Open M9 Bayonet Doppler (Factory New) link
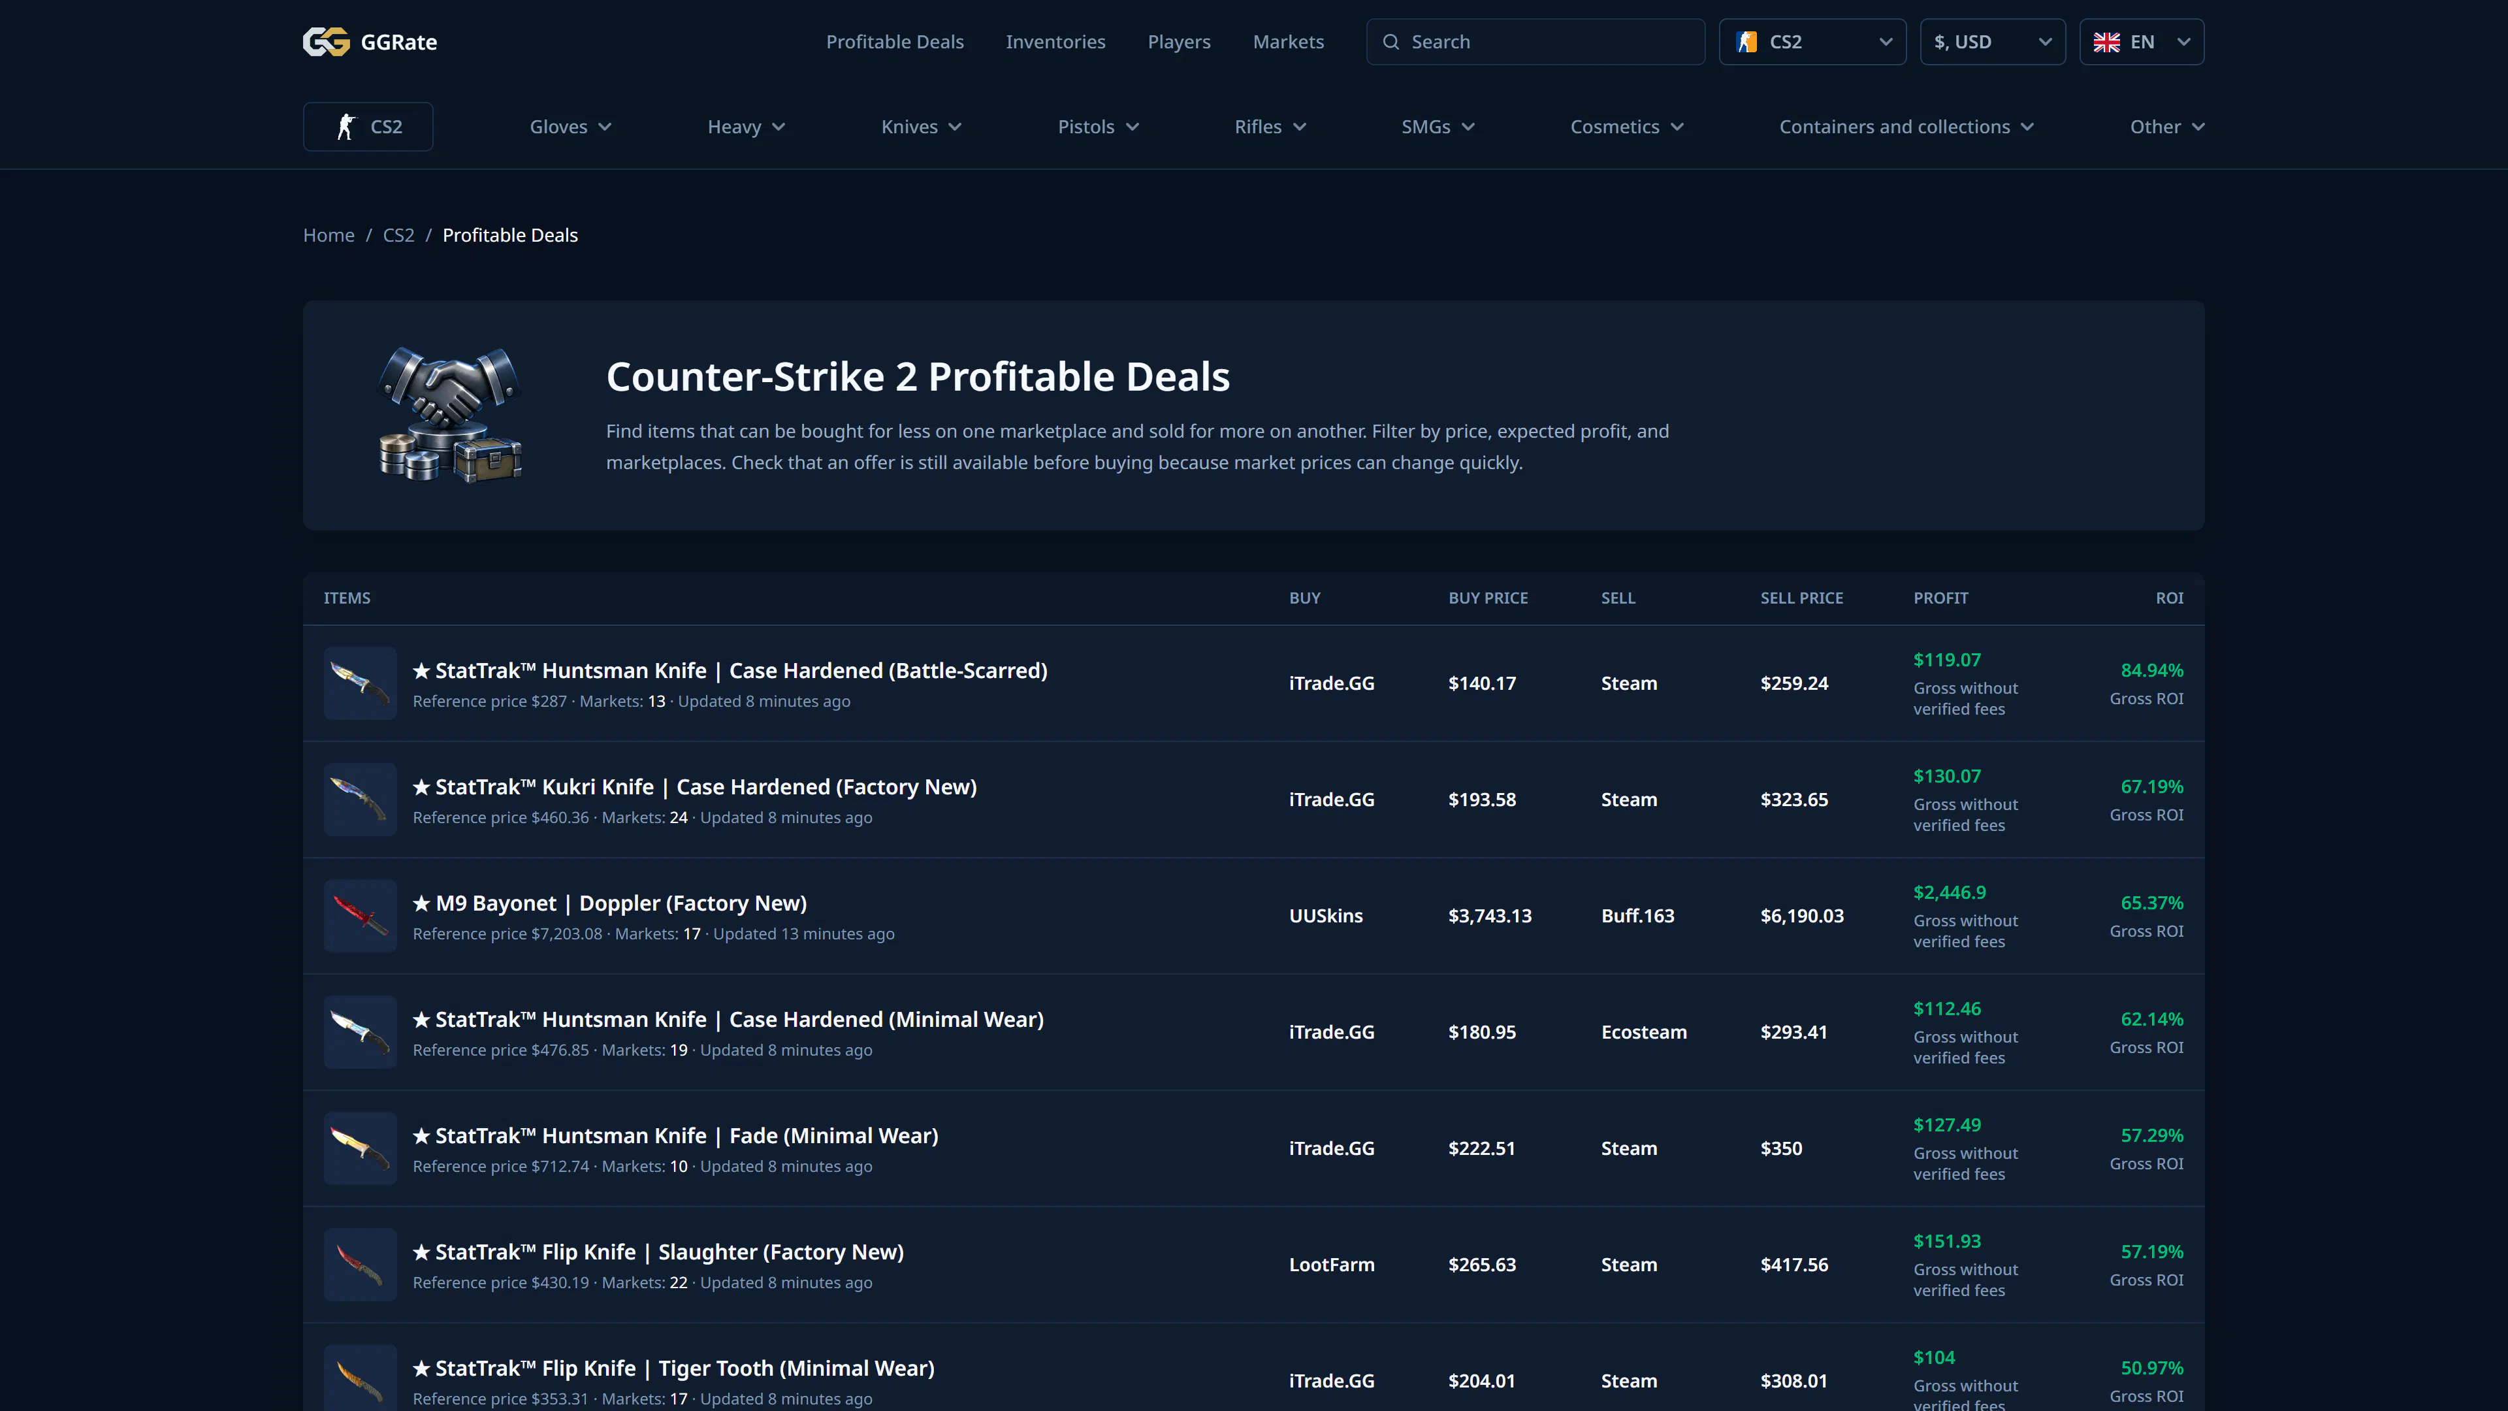Viewport: 2508px width, 1411px height. [x=609, y=903]
